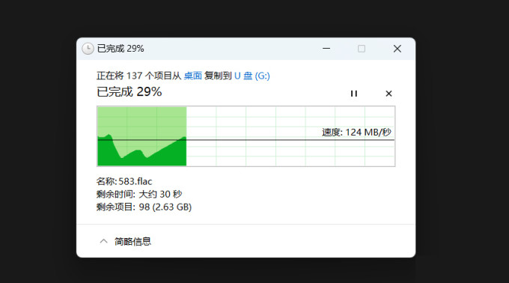Screen dimensions: 509x283
Task: Click the clock icon in title bar
Action: pos(88,49)
